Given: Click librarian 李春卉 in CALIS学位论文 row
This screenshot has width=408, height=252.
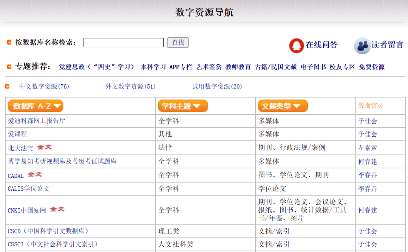Looking at the screenshot, I should (x=368, y=189).
